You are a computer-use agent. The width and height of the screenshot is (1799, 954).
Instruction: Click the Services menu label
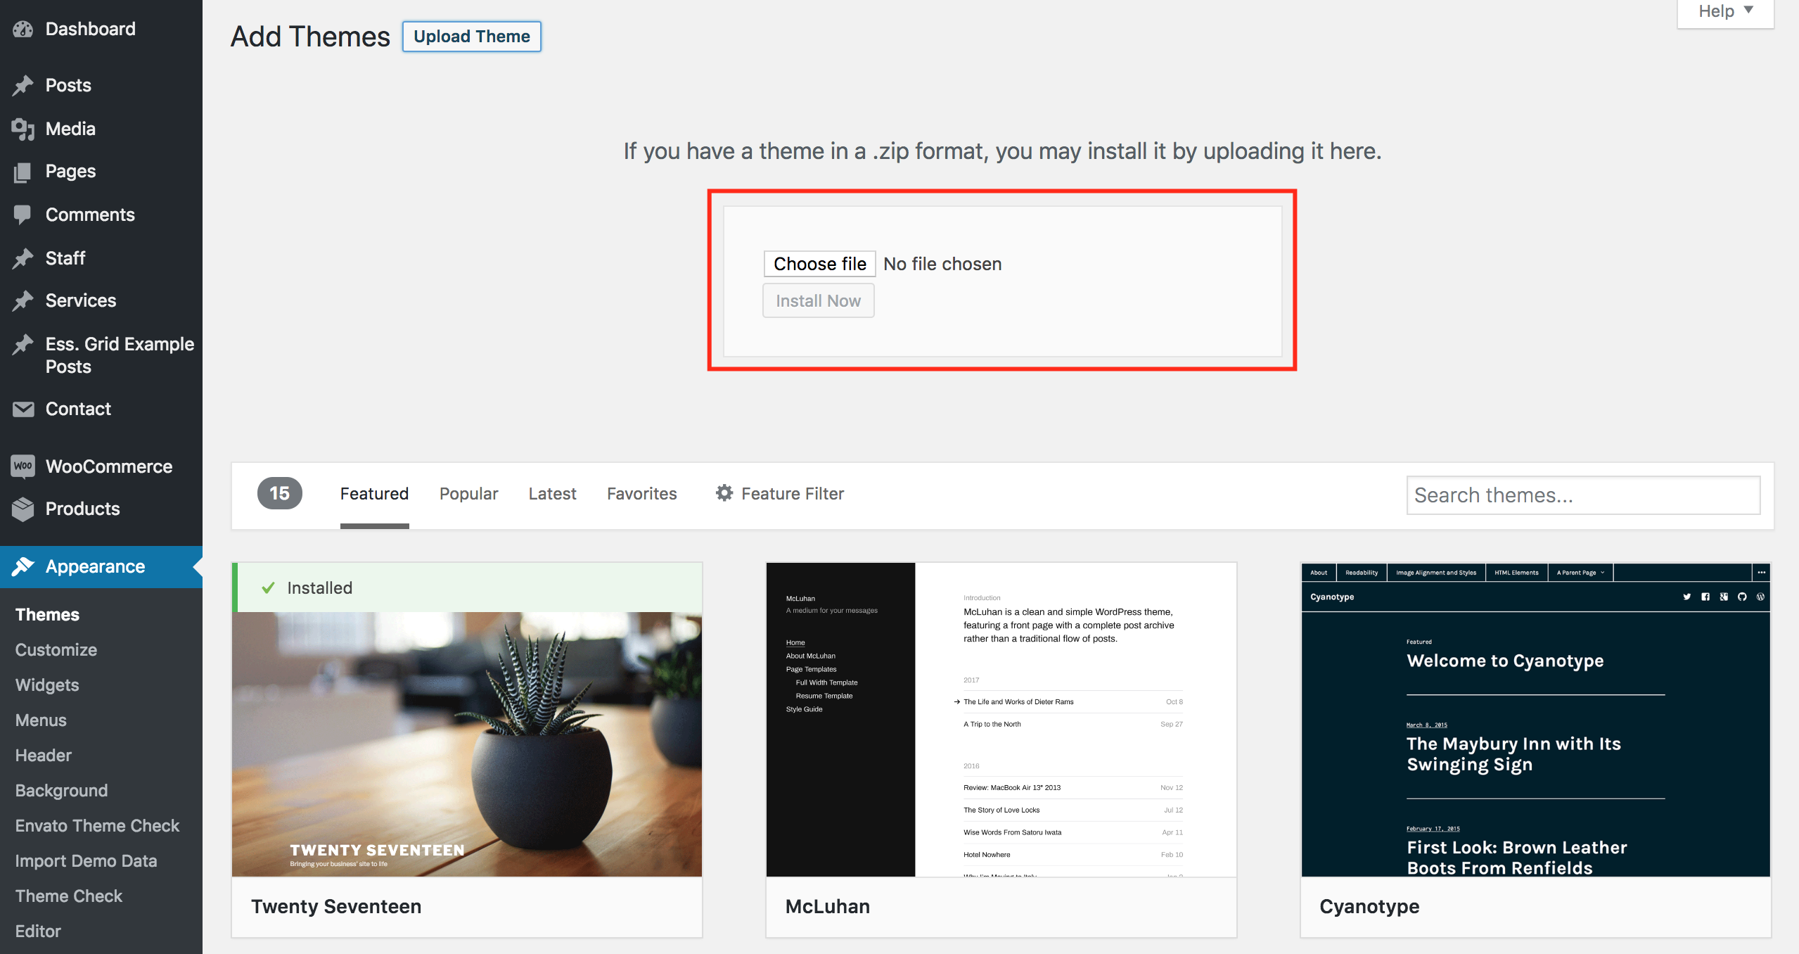point(81,300)
